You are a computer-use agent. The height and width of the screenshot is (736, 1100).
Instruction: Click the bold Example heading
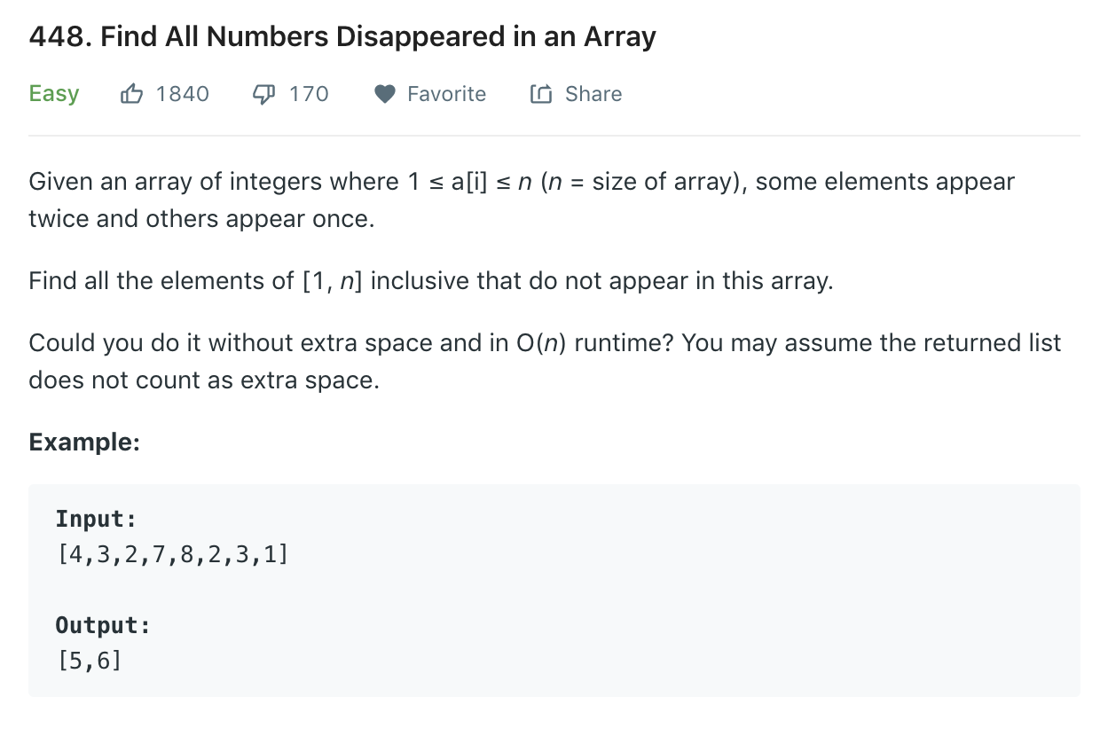tap(84, 442)
